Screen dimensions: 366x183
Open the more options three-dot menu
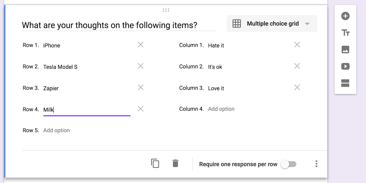[316, 164]
